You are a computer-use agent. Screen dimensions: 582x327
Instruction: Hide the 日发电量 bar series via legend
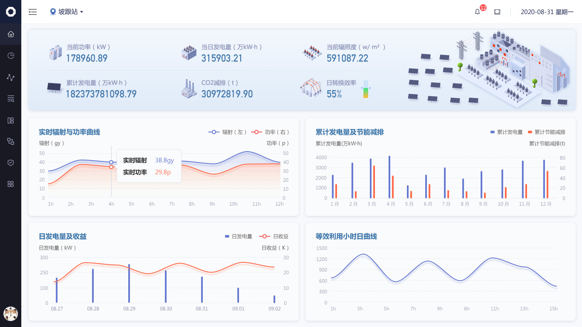tap(239, 236)
